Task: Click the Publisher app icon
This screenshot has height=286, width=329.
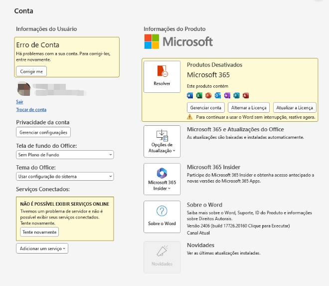Action: click(236, 96)
